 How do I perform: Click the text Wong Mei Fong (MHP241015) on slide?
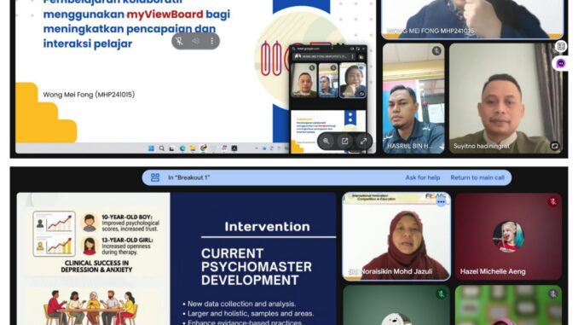tap(89, 95)
